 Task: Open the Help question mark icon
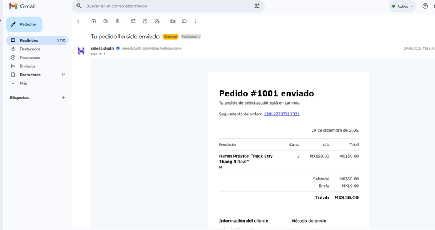pos(425,6)
